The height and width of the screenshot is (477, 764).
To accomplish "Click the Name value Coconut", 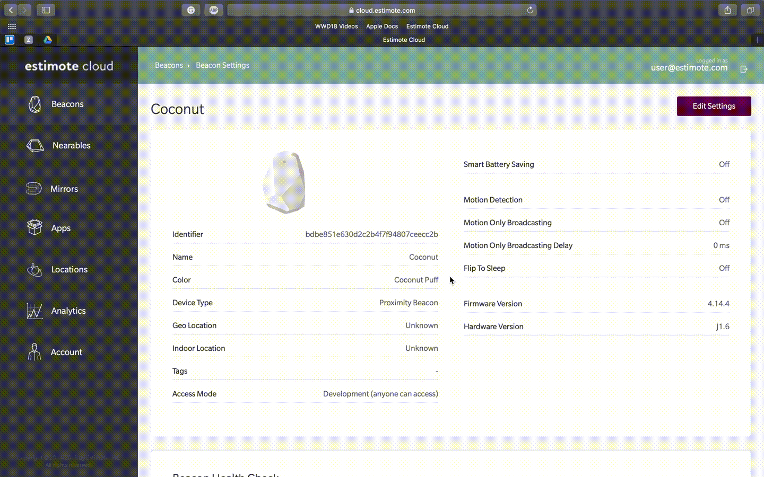I will (x=423, y=257).
